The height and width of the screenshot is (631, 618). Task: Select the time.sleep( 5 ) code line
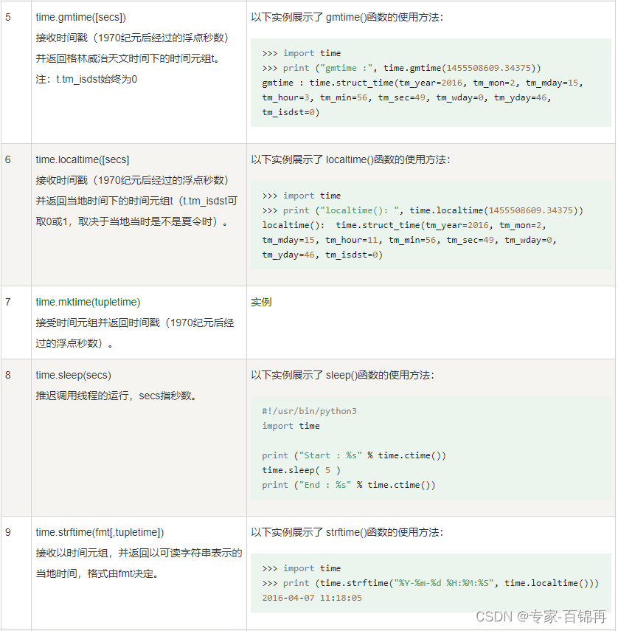point(297,470)
